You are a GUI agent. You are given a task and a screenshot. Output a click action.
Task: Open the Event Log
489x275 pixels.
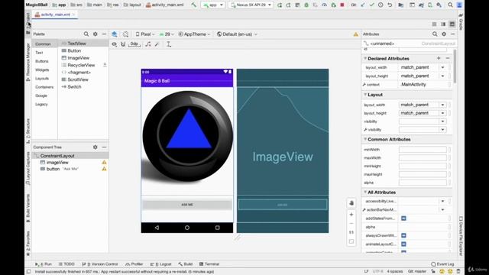(443, 264)
